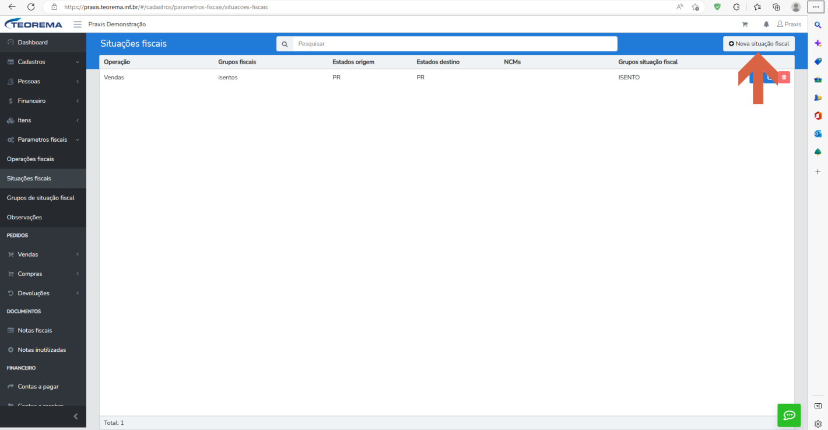Click the NCMs column header
This screenshot has width=828, height=430.
[x=512, y=62]
